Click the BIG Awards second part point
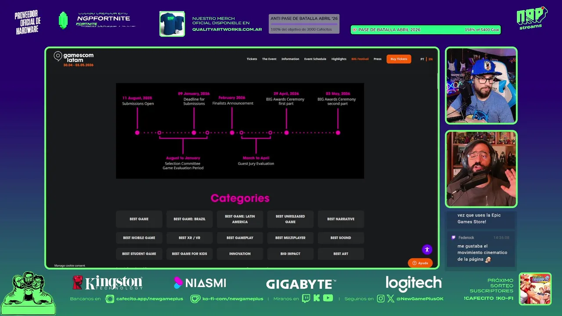This screenshot has height=316, width=562. 338,133
